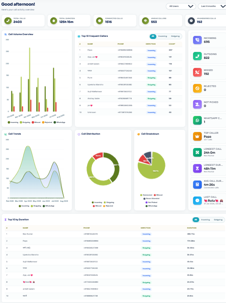The height and width of the screenshot is (303, 226).
Task: Click the Call Distribution donut icon
Action: (x=79, y=134)
